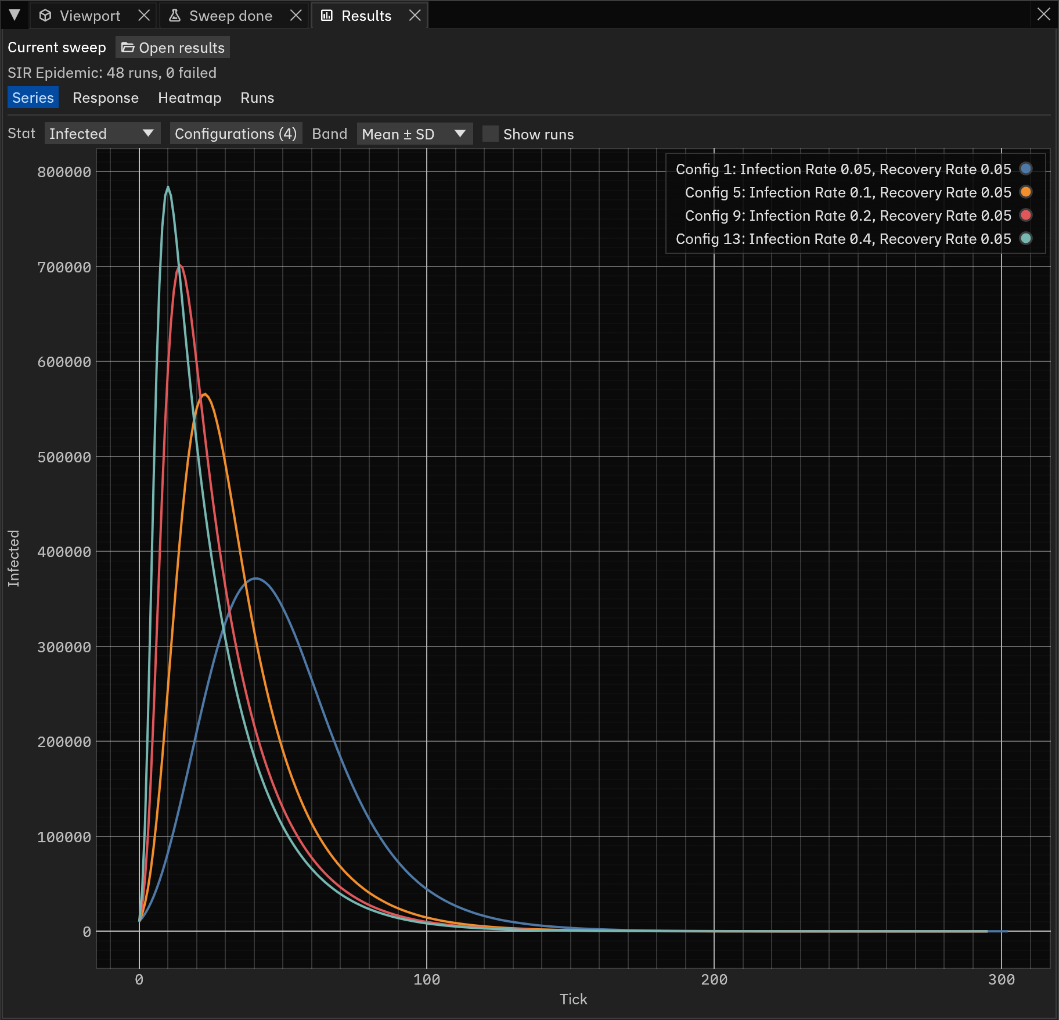Click the Results chart icon
1059x1020 pixels.
coord(327,16)
